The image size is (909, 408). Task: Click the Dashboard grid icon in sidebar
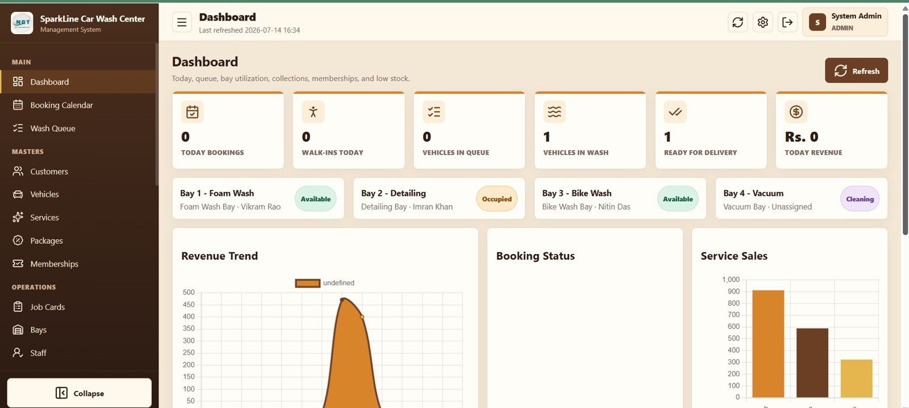(18, 82)
